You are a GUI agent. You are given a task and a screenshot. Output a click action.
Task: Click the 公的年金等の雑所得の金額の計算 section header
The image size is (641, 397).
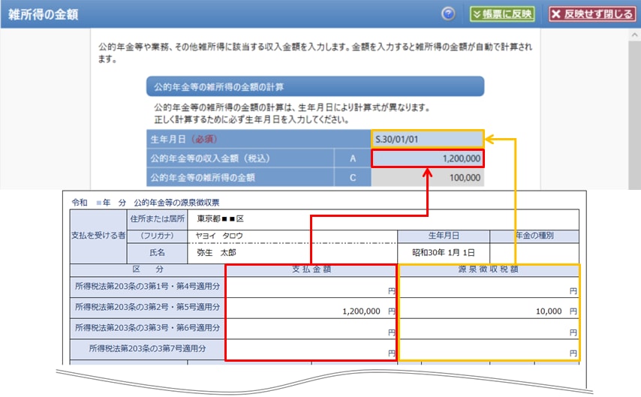[x=314, y=86]
